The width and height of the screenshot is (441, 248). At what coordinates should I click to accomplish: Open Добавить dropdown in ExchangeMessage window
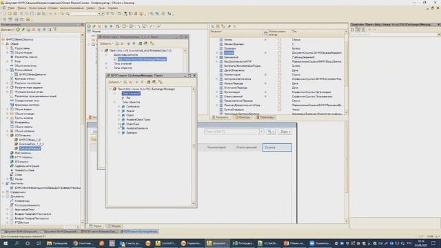coord(115,82)
